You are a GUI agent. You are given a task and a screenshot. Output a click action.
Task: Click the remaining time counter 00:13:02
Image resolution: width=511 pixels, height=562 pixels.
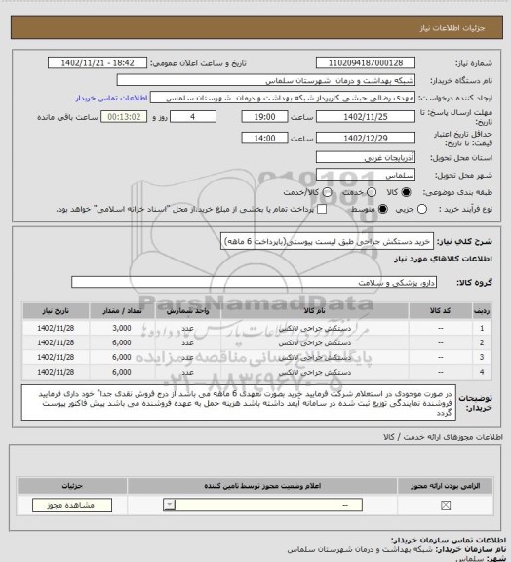(124, 117)
